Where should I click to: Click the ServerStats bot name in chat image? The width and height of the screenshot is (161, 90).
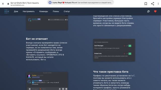(x=35, y=80)
